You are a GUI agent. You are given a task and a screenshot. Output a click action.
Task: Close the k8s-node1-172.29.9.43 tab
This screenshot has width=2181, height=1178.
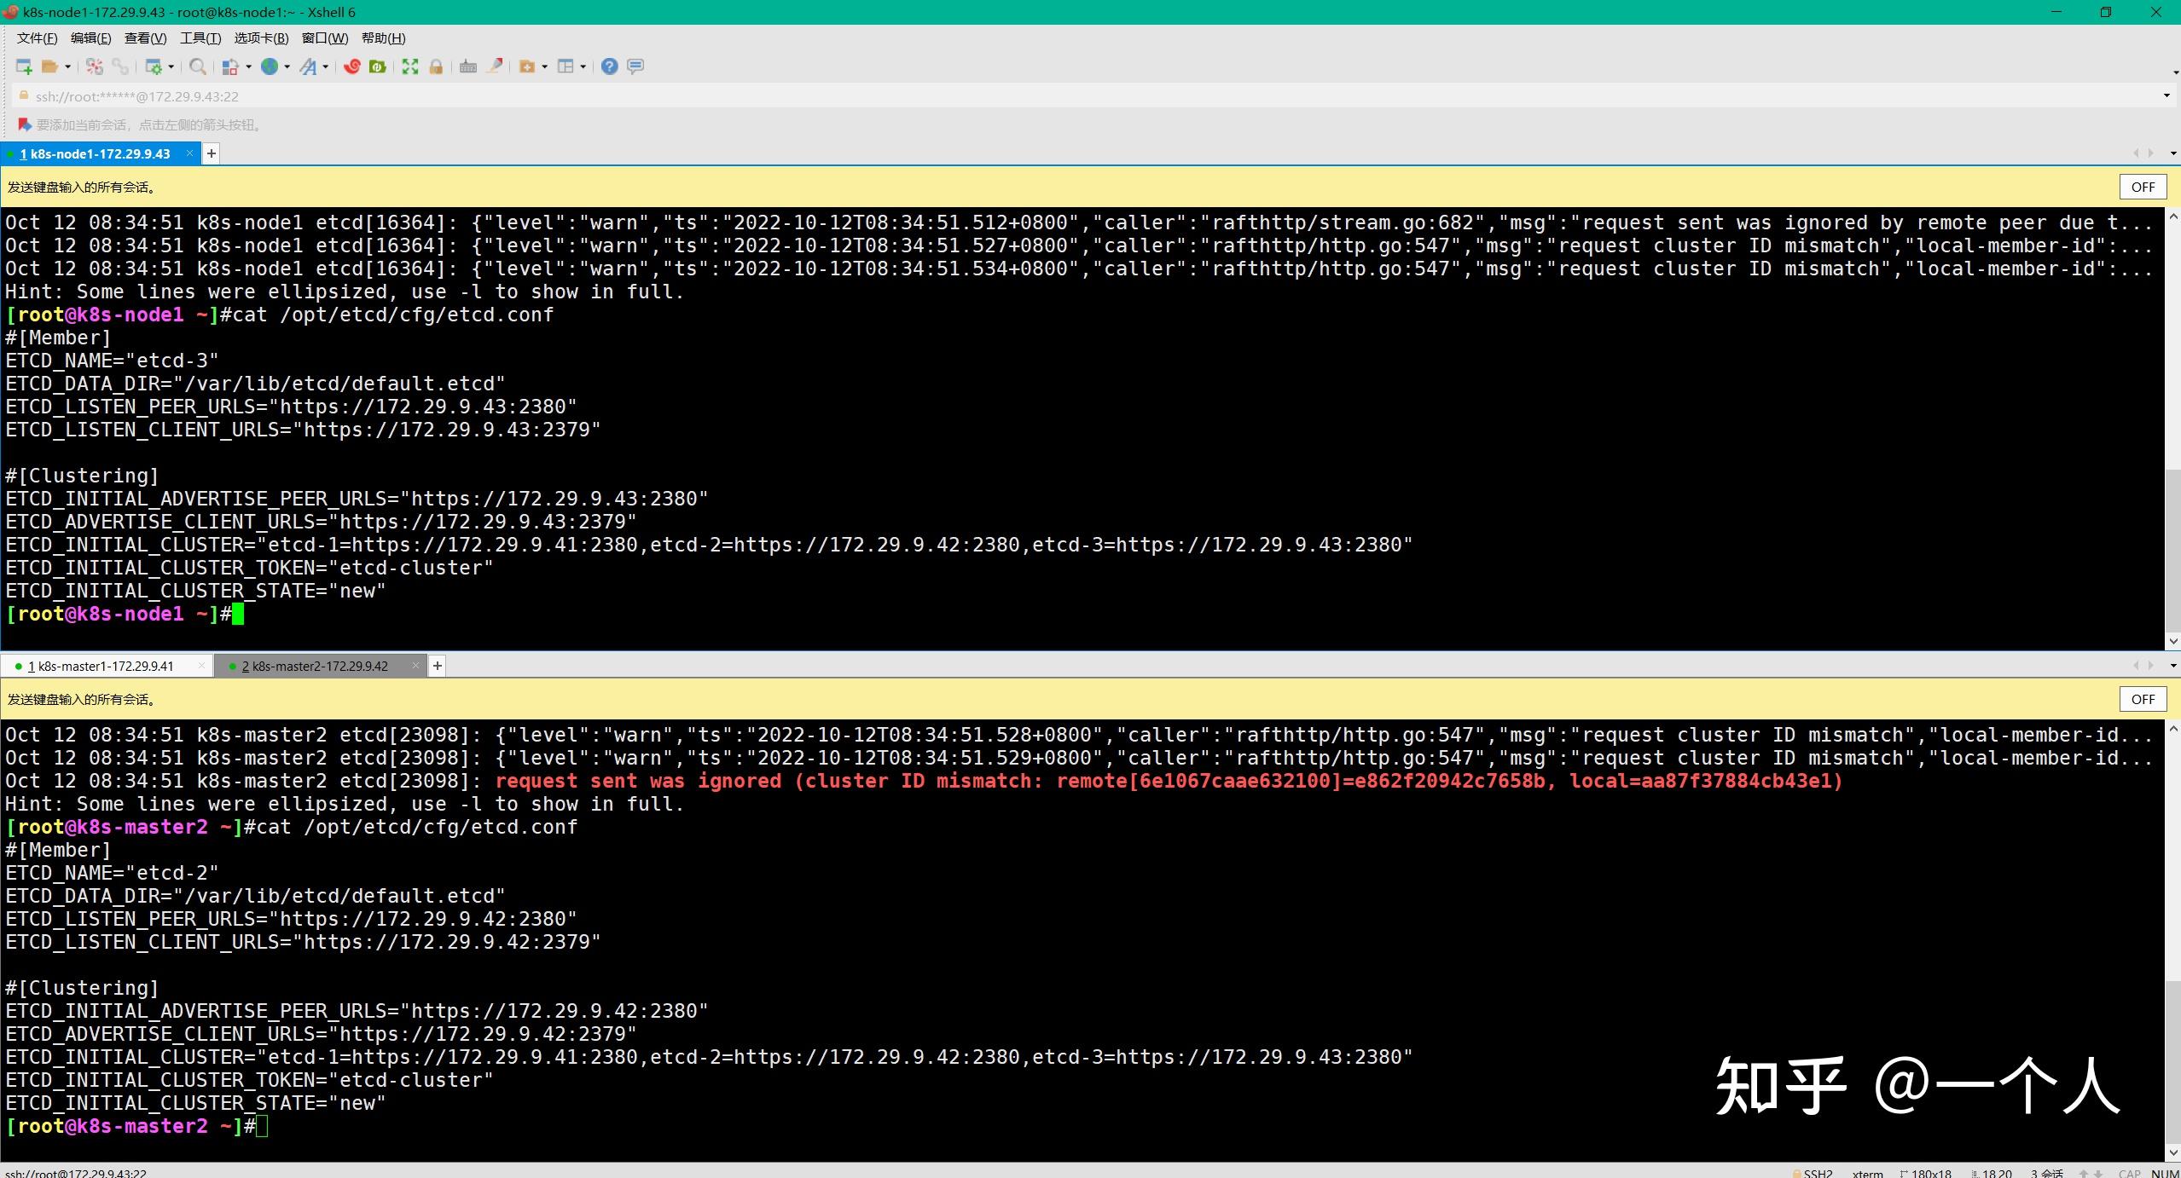(189, 153)
